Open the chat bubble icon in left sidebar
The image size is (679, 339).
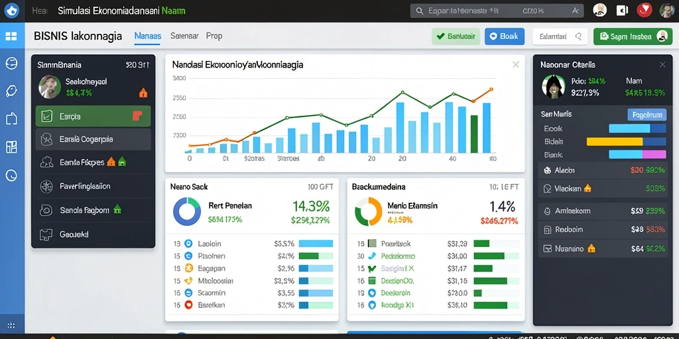pos(11,91)
